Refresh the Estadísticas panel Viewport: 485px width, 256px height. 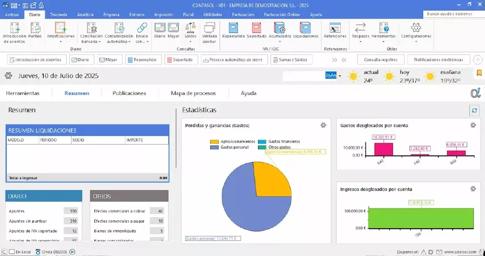(475, 110)
